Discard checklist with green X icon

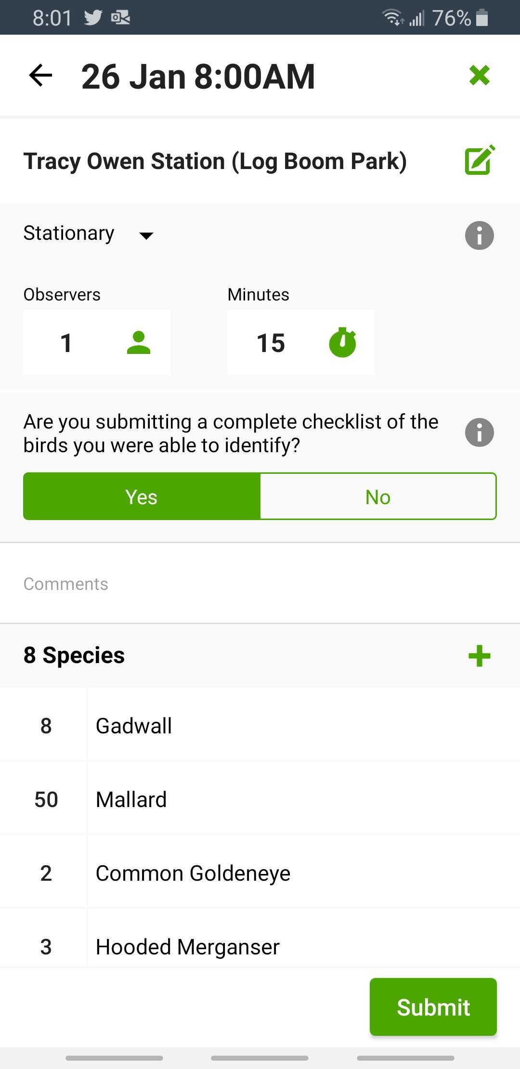coord(479,76)
